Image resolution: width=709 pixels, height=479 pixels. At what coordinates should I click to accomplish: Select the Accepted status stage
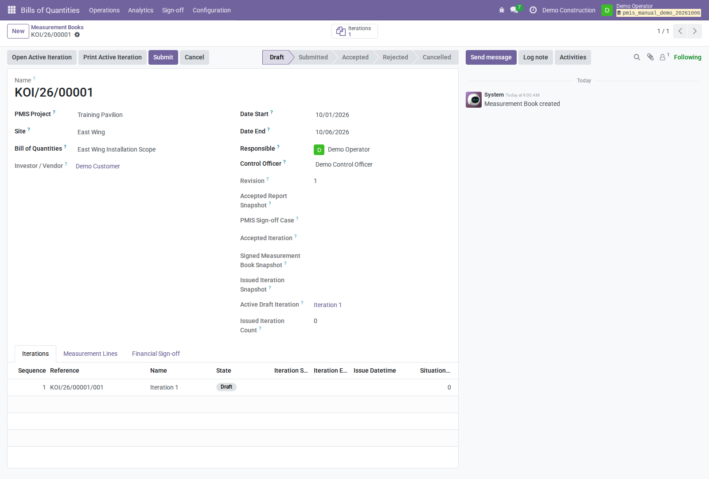coord(355,57)
